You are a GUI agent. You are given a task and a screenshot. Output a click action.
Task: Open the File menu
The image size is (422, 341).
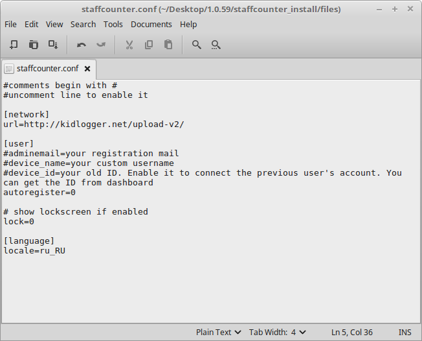tap(10, 24)
